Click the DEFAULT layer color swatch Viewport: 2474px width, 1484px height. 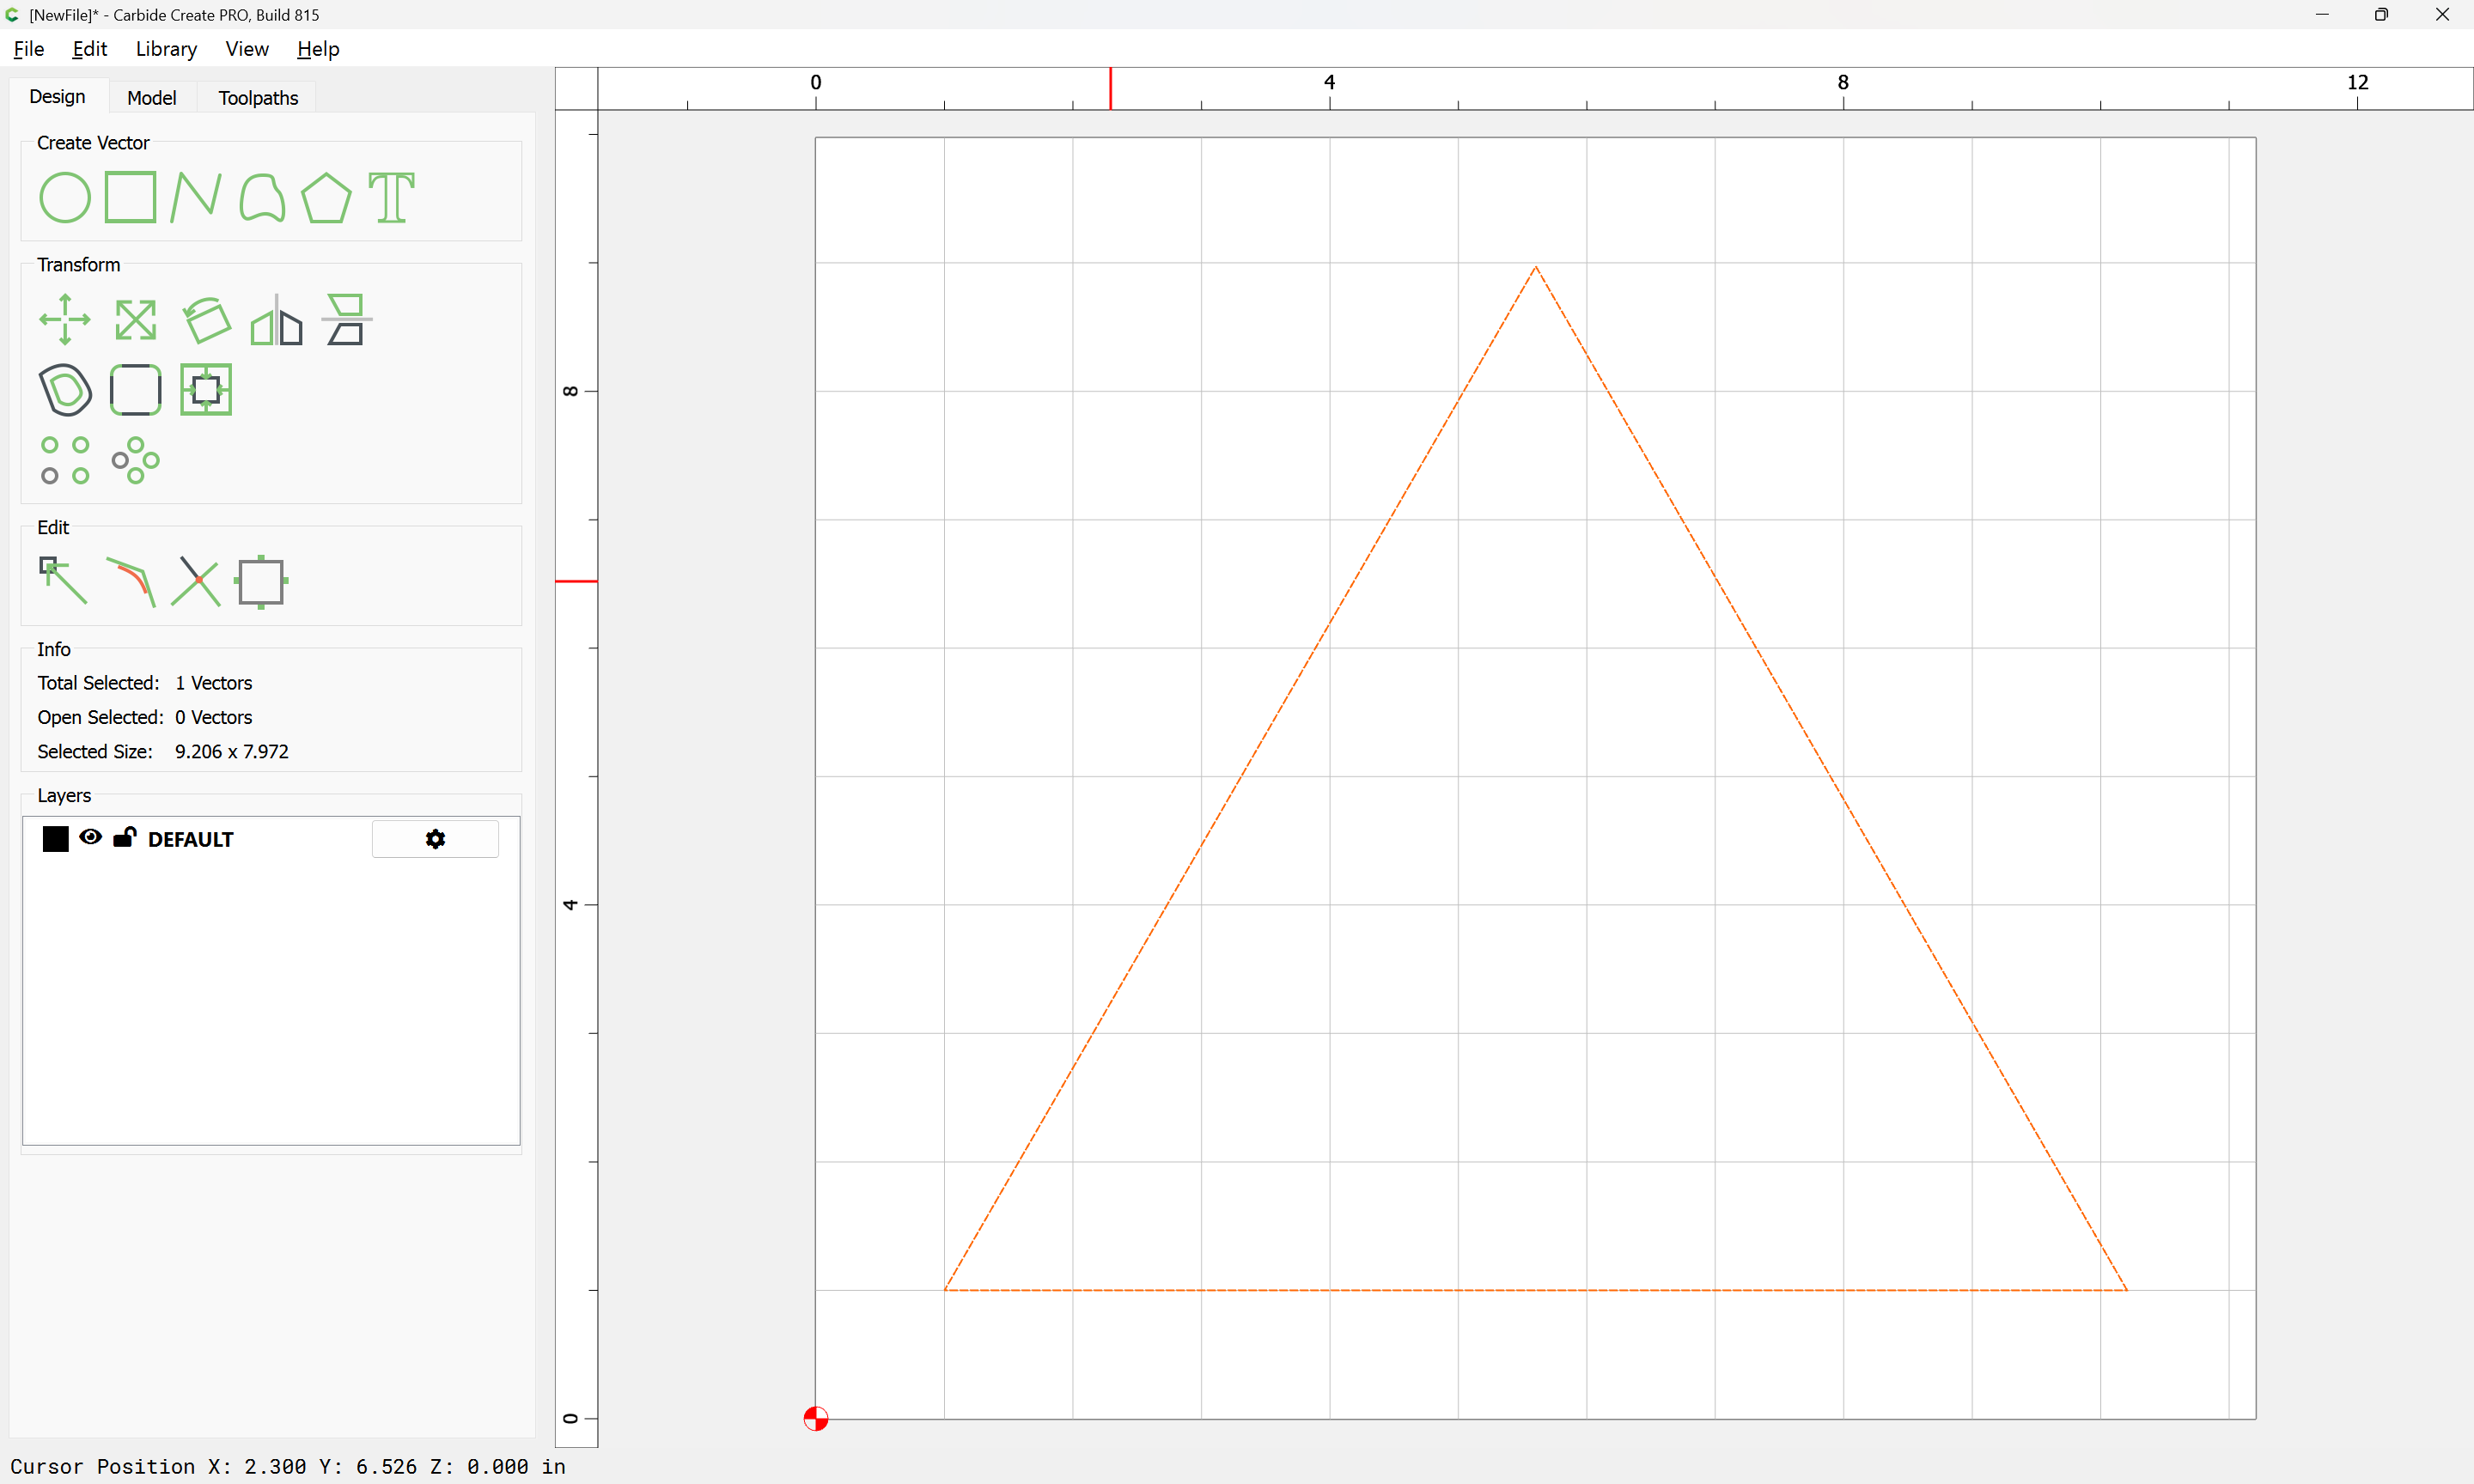[x=56, y=838]
